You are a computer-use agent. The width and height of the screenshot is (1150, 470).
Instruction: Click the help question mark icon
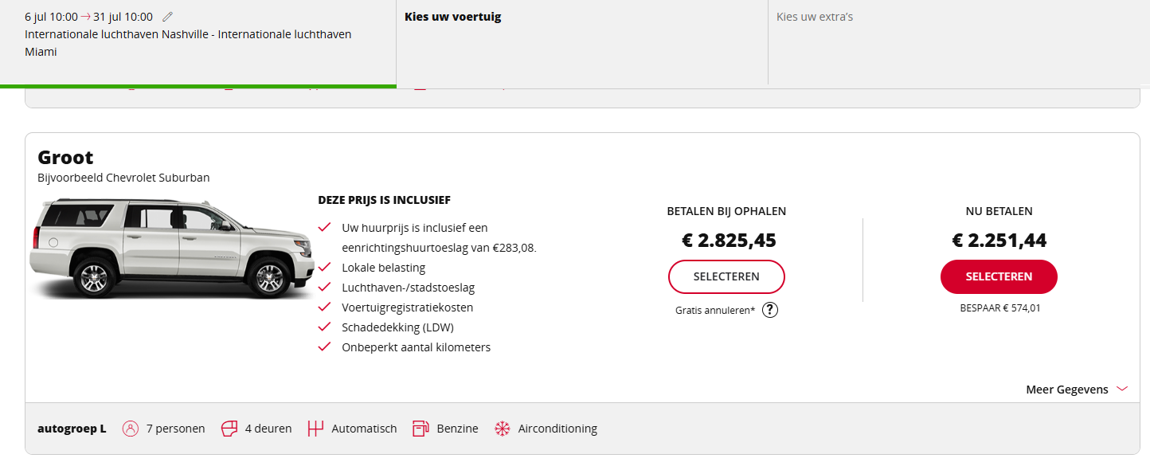[x=769, y=310]
